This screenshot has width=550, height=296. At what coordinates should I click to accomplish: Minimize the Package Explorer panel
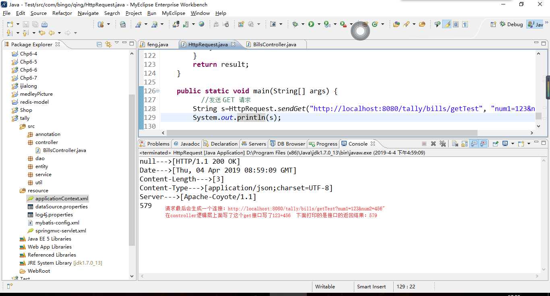click(124, 43)
